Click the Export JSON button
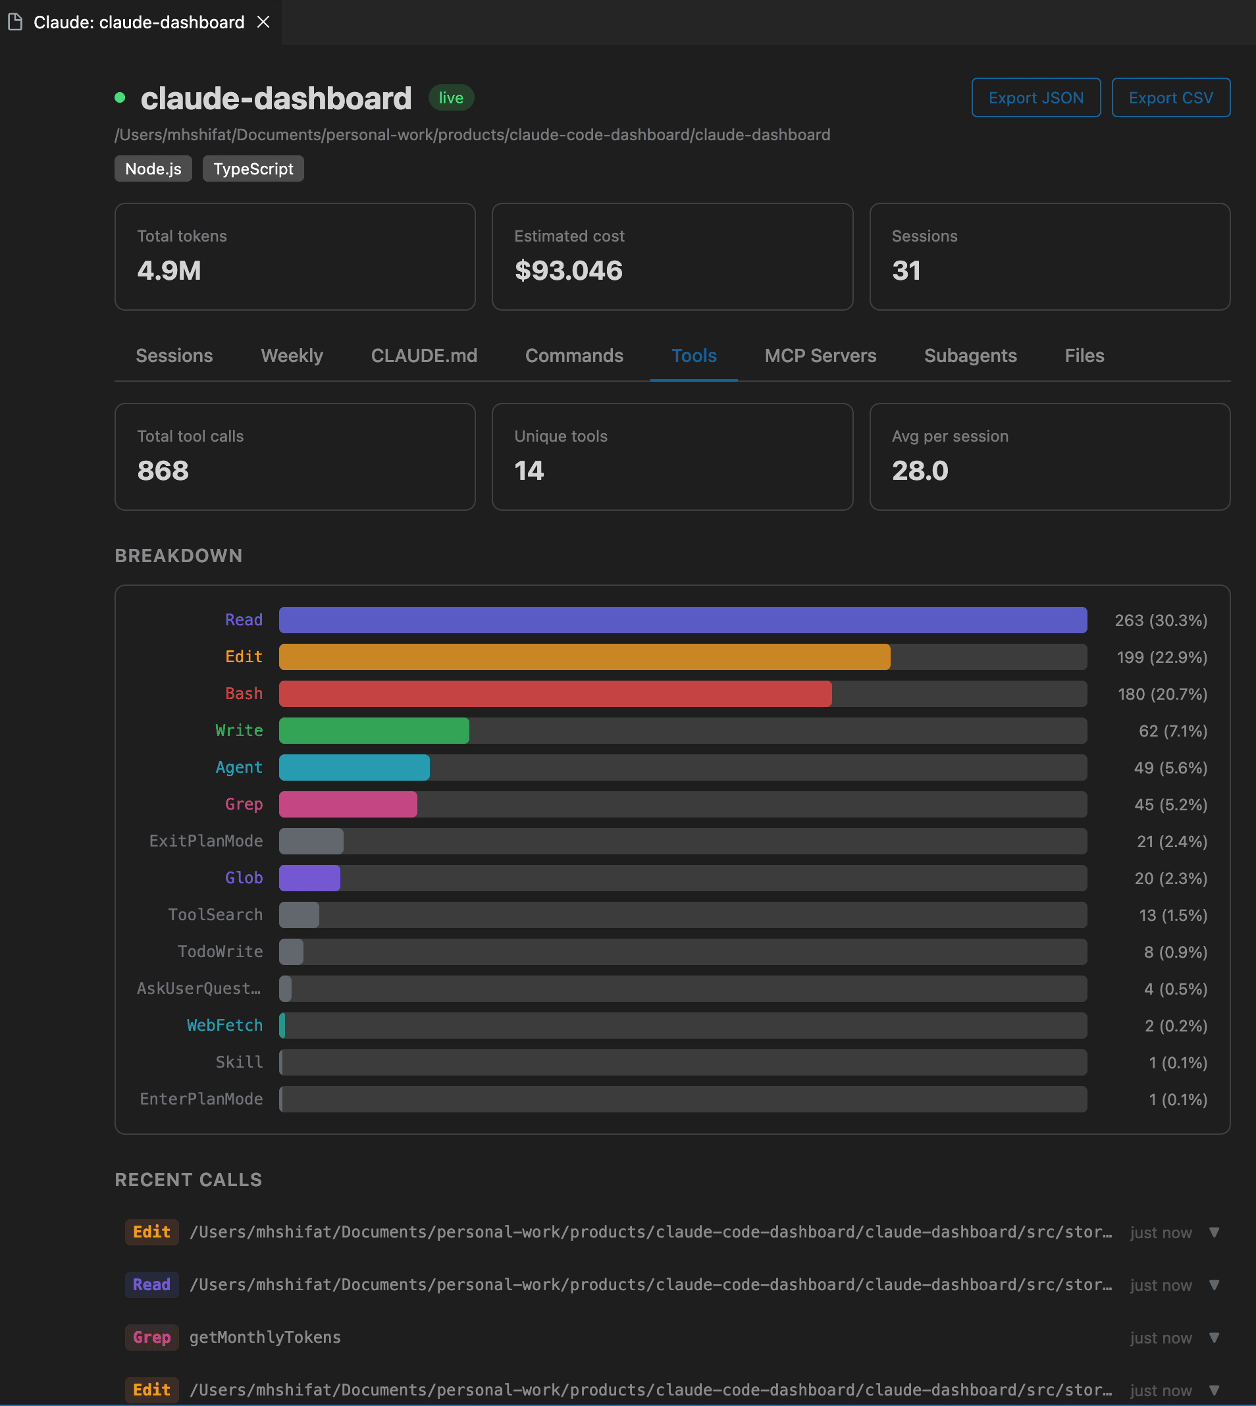1256x1406 pixels. pos(1036,97)
